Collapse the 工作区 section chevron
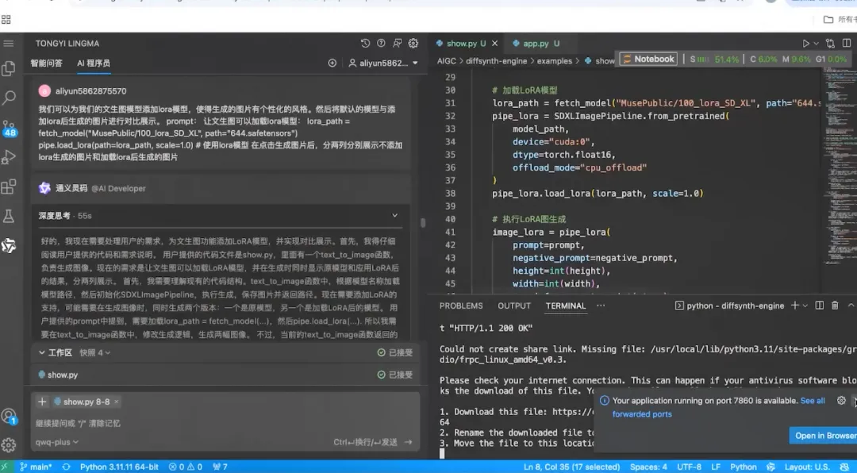Viewport: 857px width, 473px height. click(x=42, y=352)
